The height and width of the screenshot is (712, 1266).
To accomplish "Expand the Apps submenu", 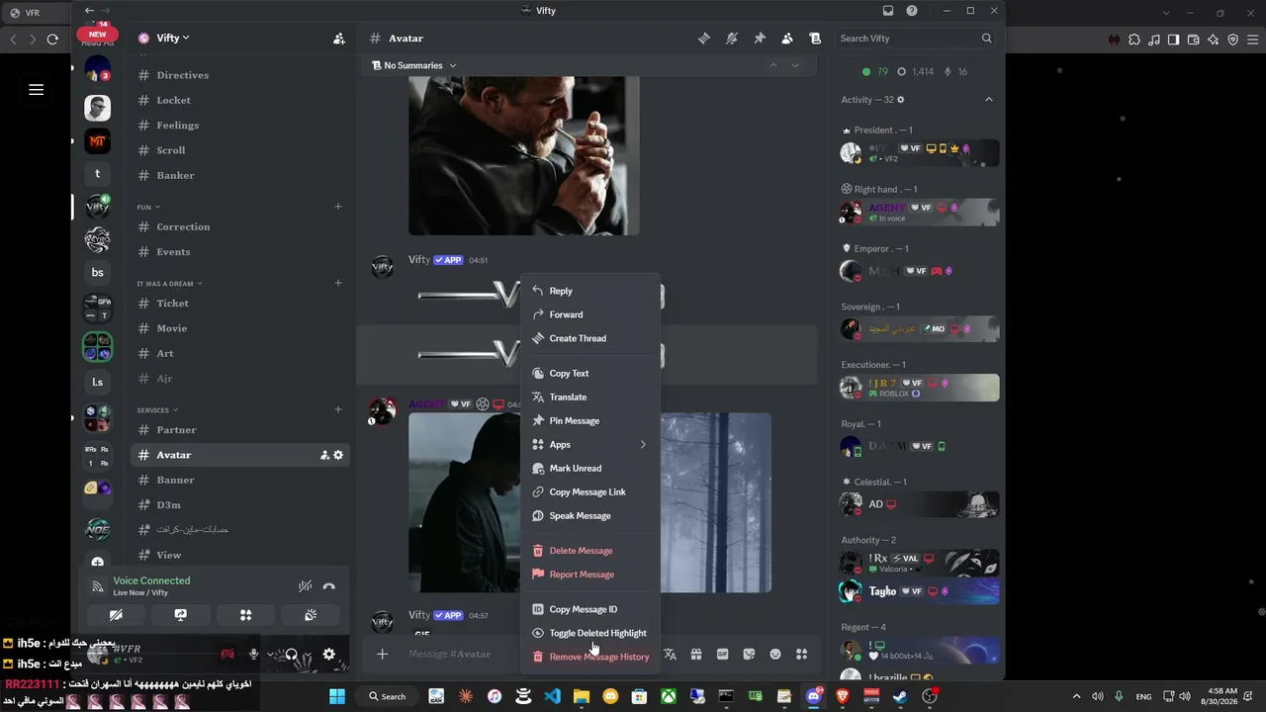I will coord(589,444).
